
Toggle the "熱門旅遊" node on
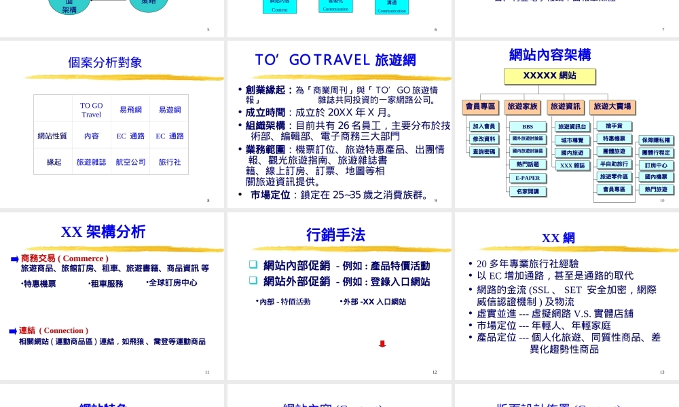pyautogui.click(x=657, y=190)
